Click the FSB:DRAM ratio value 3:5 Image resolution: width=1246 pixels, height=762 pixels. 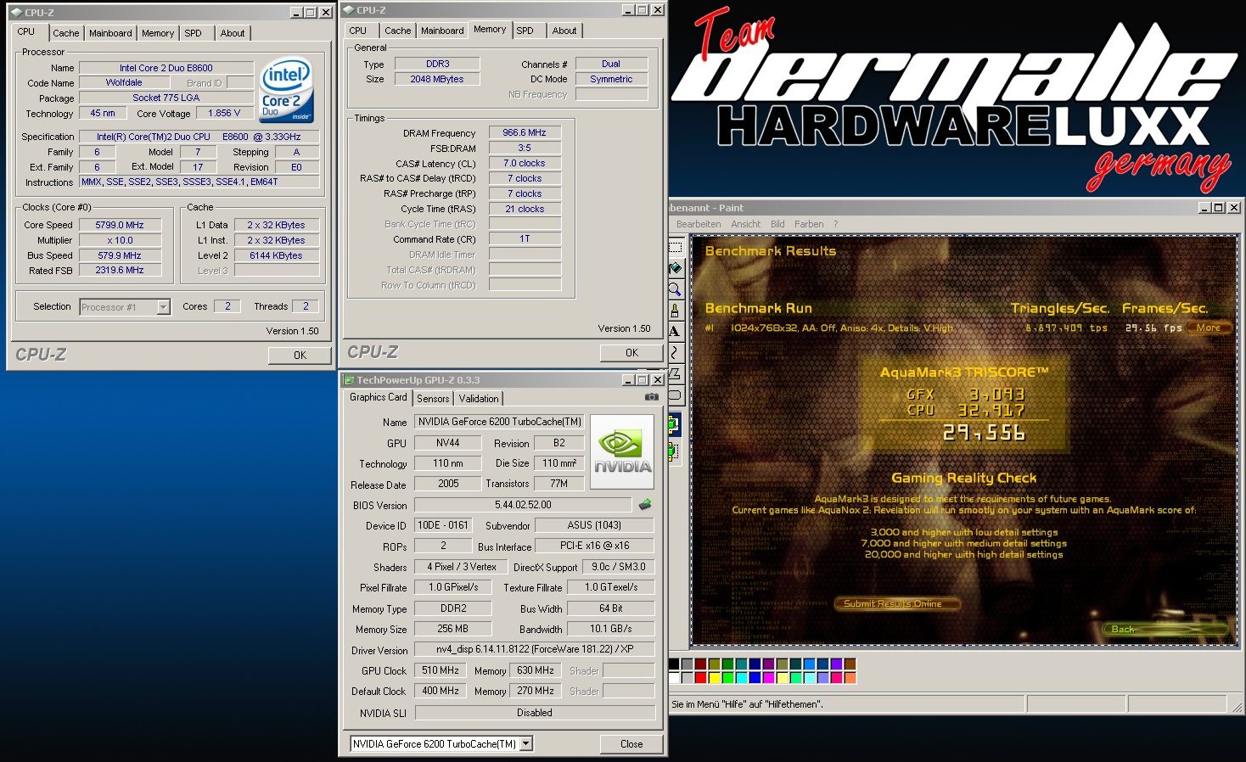(x=525, y=148)
